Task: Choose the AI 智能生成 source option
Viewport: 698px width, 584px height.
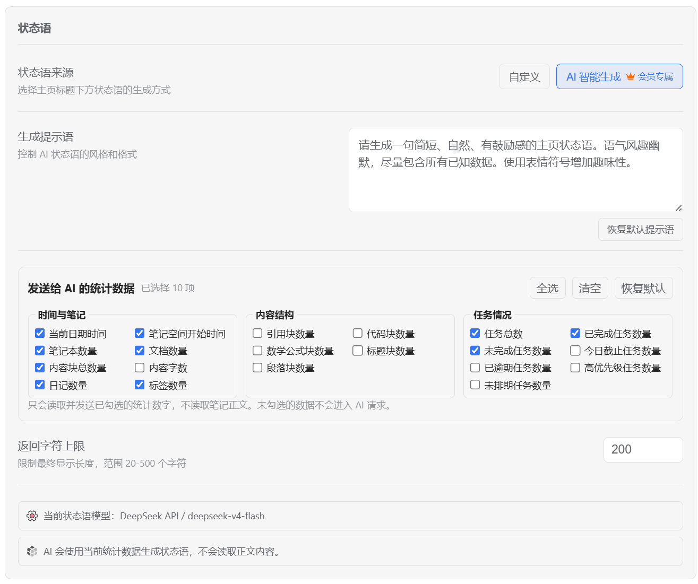Action: (619, 76)
